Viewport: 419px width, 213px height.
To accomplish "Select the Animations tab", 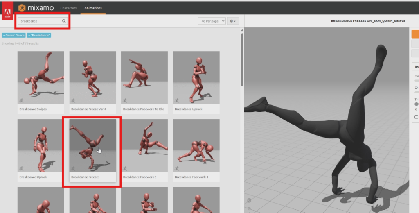I will pos(93,8).
